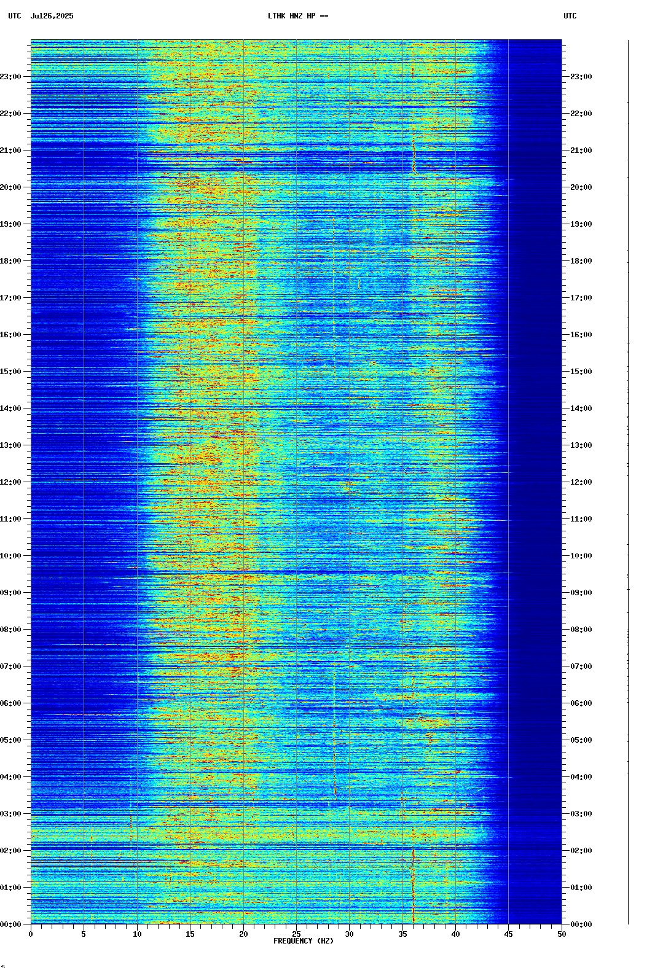Viewport: 655px width, 973px height.
Task: Click the 05:00 label on left axis
Action: point(10,740)
